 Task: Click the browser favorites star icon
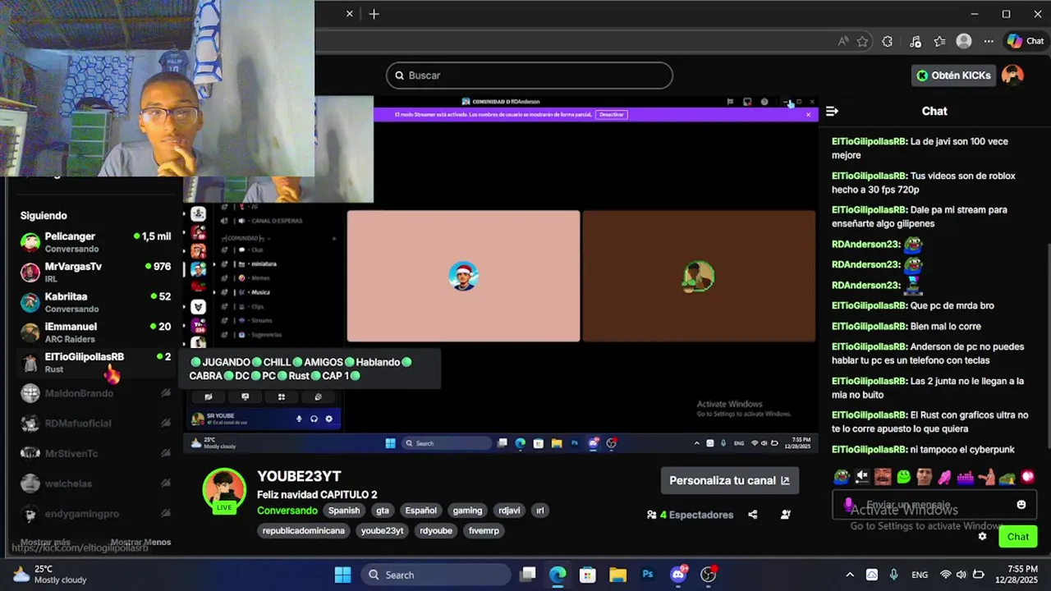[862, 41]
